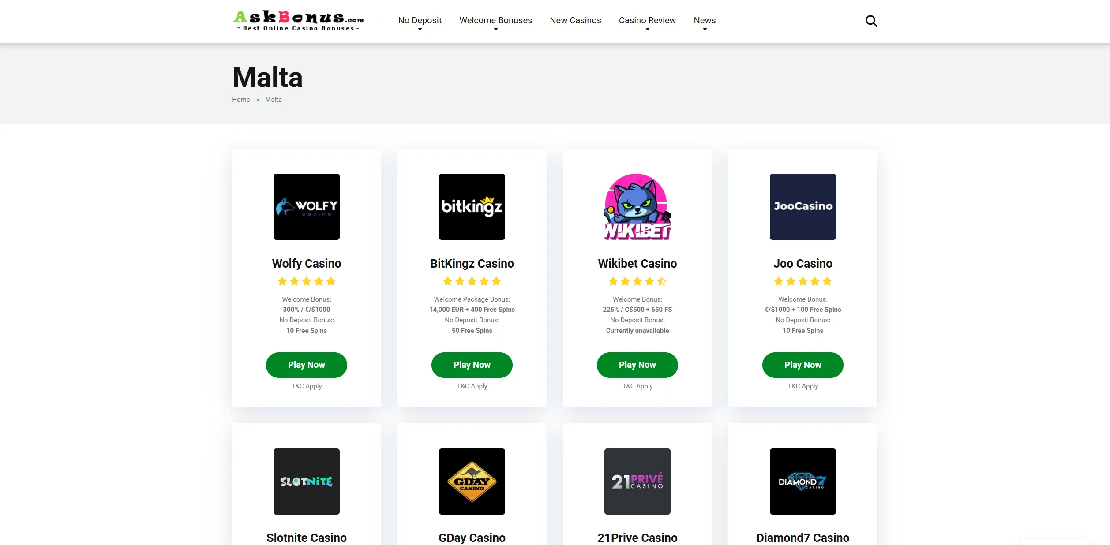Open the 21Prive Casino title link
Image resolution: width=1110 pixels, height=545 pixels.
637,538
